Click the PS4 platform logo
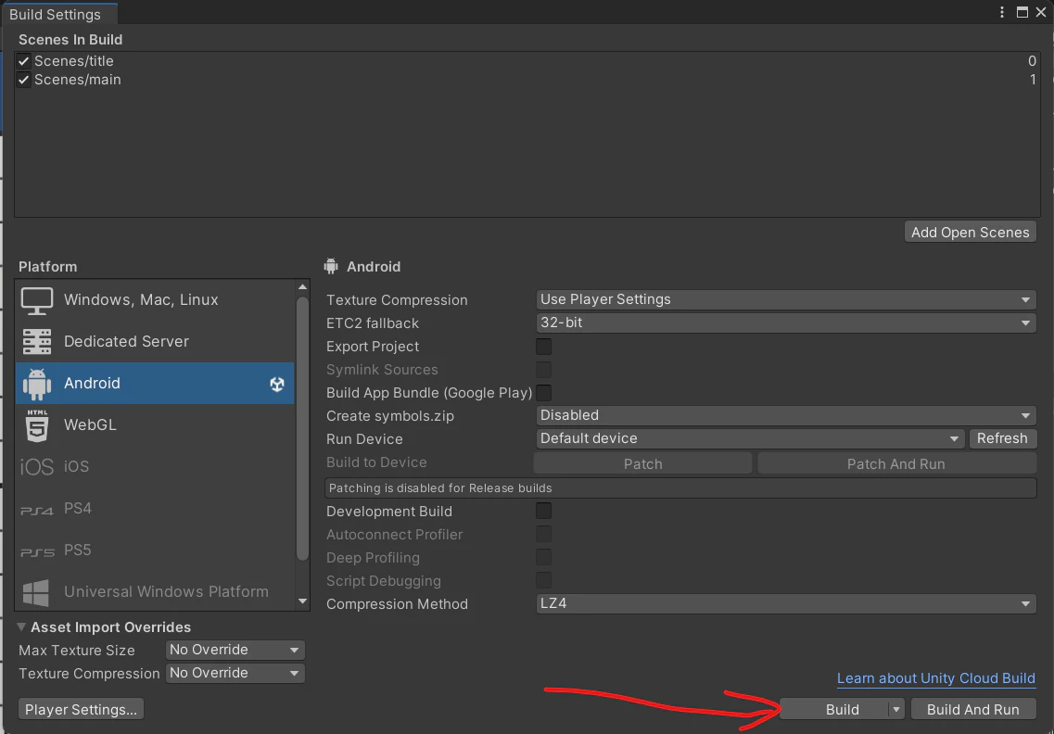Viewport: 1054px width, 734px height. (x=36, y=511)
